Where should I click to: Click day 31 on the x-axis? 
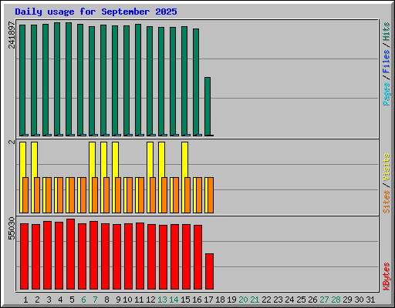370,300
